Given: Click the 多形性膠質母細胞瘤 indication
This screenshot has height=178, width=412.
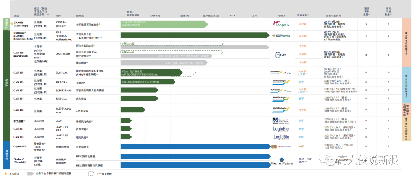Looking at the screenshot, I should click(87, 24).
